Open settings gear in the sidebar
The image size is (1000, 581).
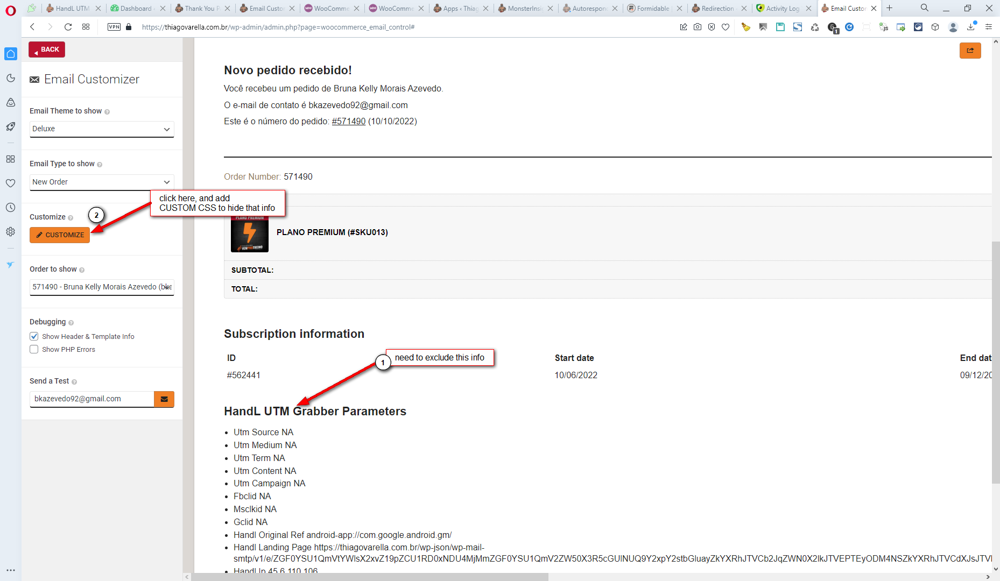(11, 232)
